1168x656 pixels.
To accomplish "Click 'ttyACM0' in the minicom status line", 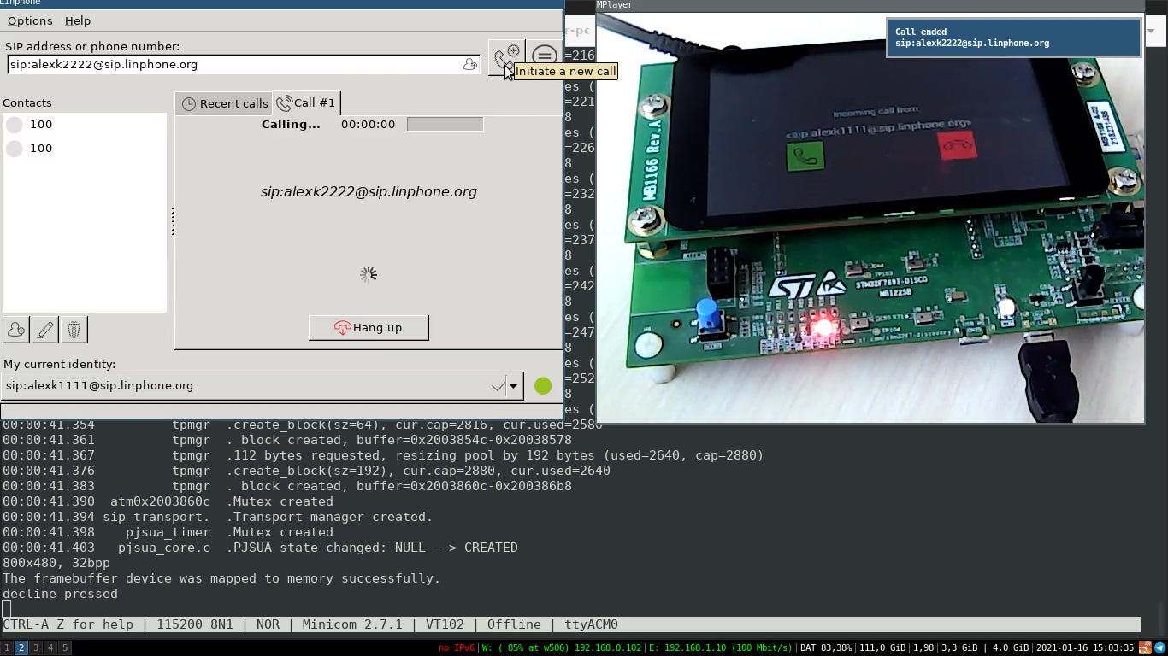I will click(x=591, y=624).
